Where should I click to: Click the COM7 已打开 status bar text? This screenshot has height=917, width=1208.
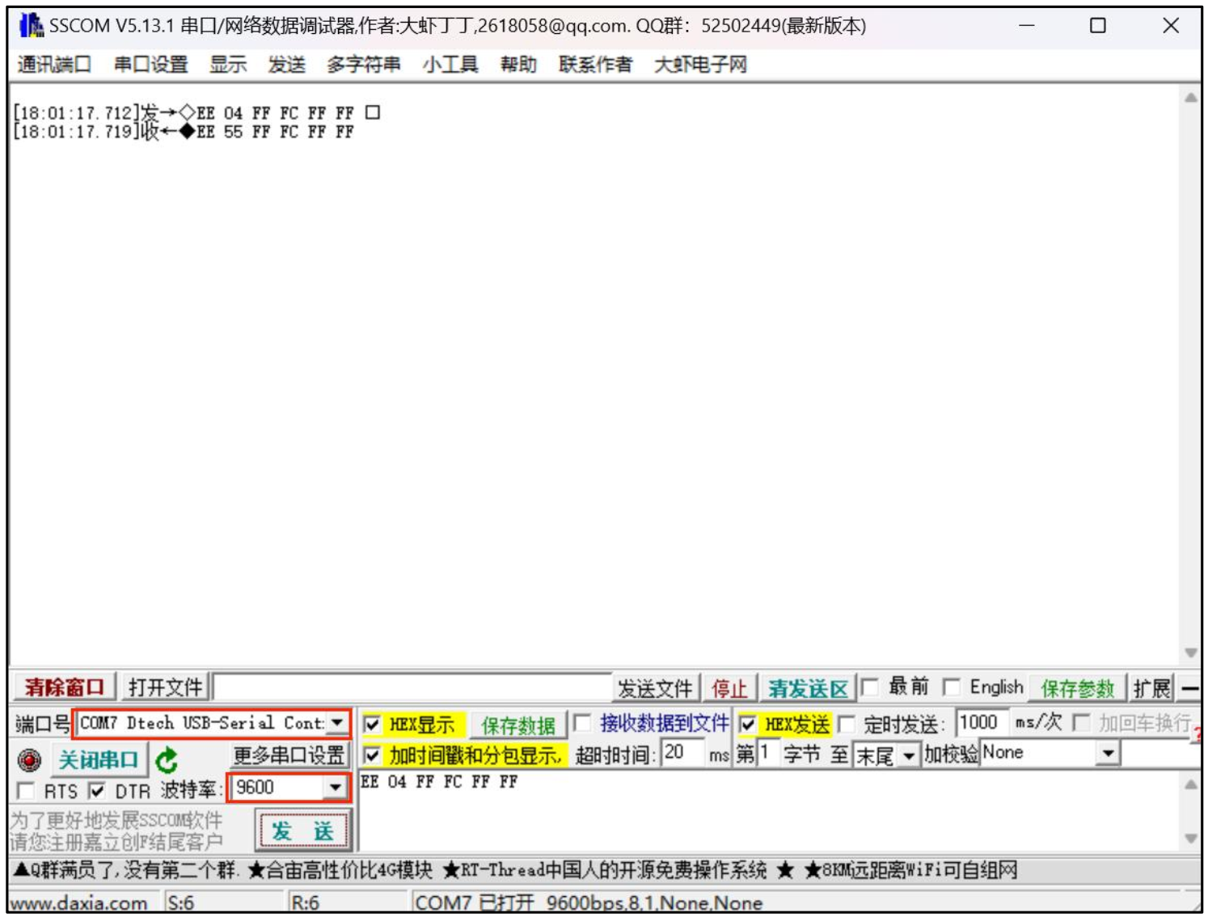(x=589, y=902)
